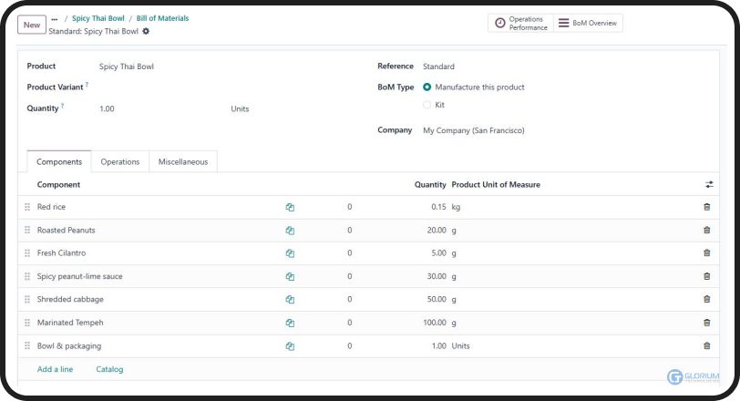Open the Catalog link

[x=109, y=369]
